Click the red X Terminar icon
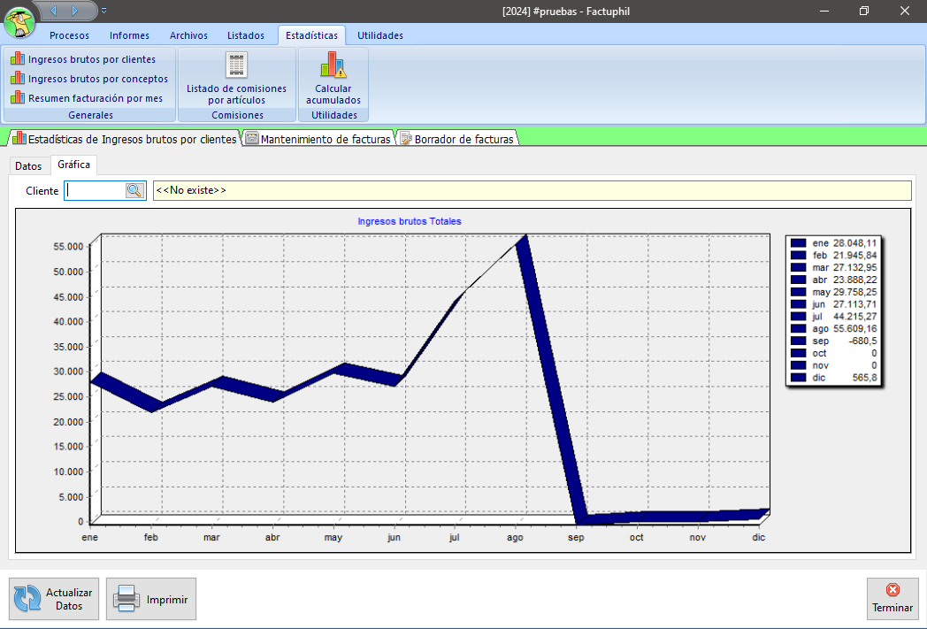This screenshot has height=629, width=927. point(893,590)
